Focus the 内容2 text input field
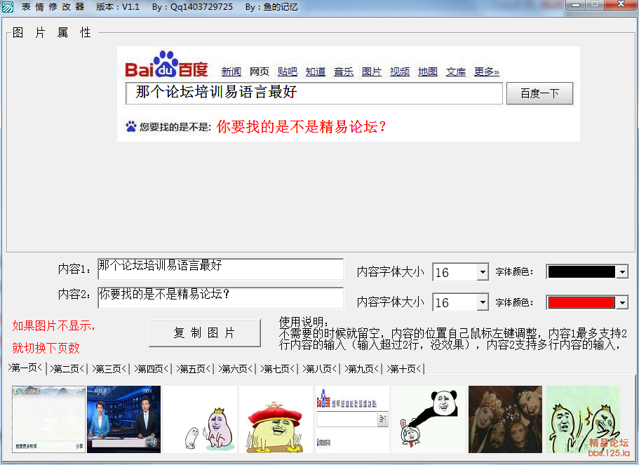The image size is (639, 465). point(220,297)
